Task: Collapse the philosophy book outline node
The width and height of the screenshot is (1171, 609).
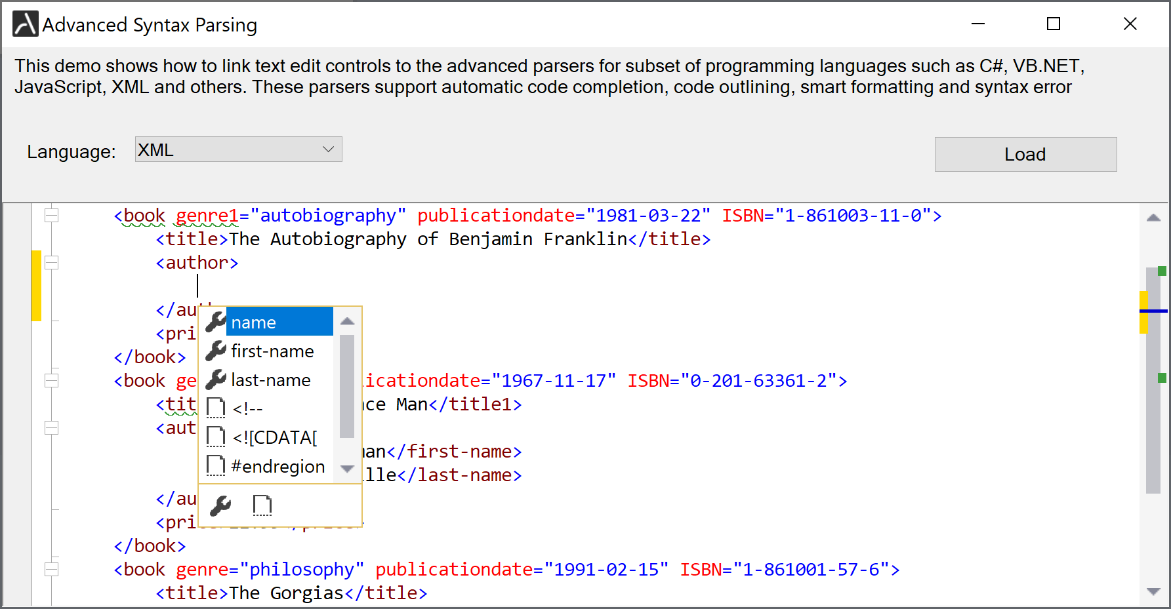Action: 51,569
